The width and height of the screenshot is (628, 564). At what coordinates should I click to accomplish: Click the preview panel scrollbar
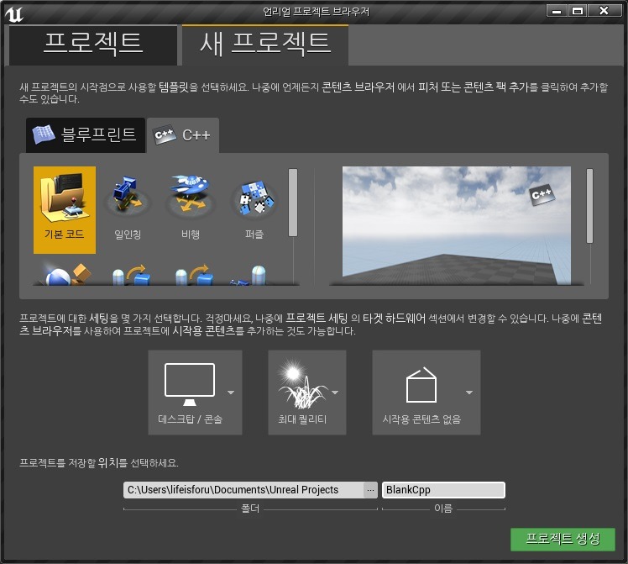coord(589,206)
